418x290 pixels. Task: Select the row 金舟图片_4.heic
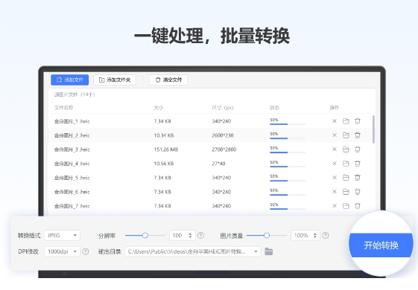[210, 164]
